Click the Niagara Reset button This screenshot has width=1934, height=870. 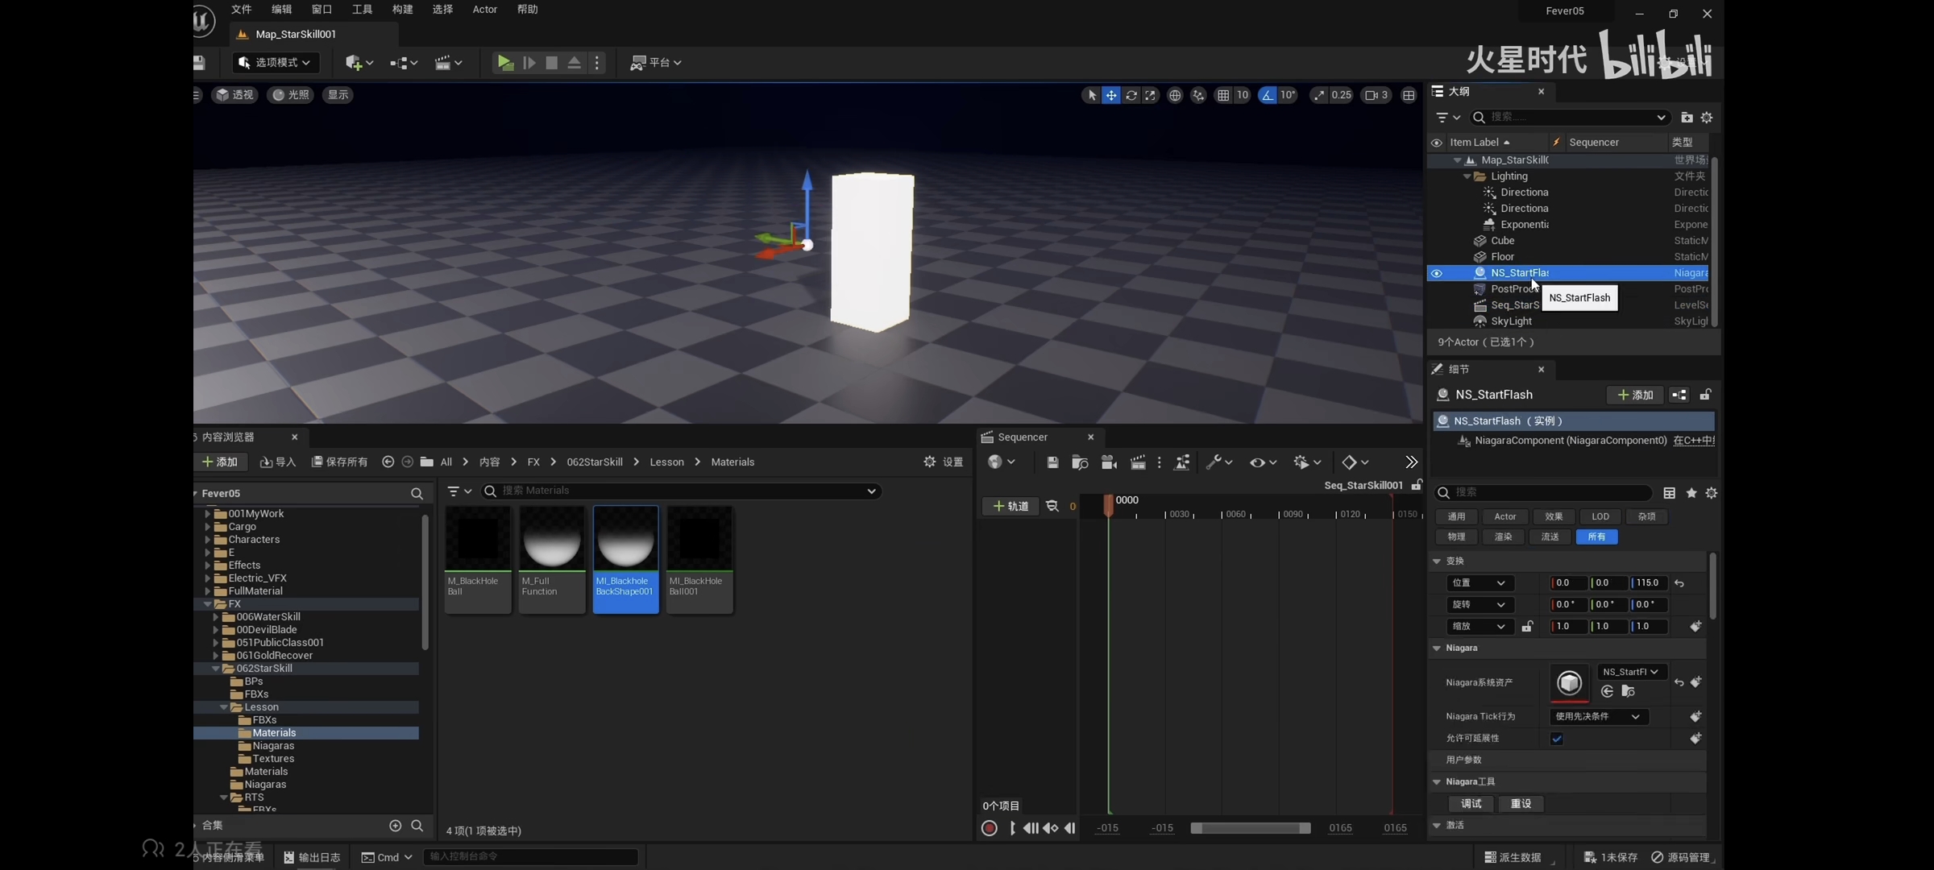tap(1521, 804)
